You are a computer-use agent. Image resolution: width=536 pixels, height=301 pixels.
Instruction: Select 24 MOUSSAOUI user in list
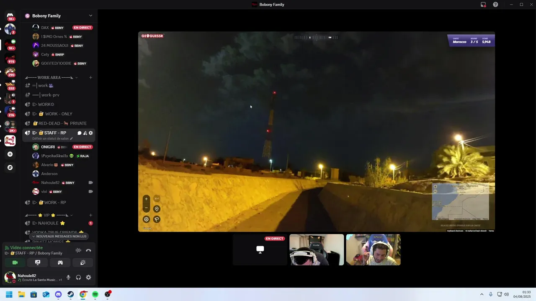click(62, 46)
